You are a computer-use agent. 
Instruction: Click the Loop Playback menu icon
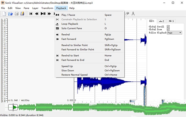click(57, 24)
